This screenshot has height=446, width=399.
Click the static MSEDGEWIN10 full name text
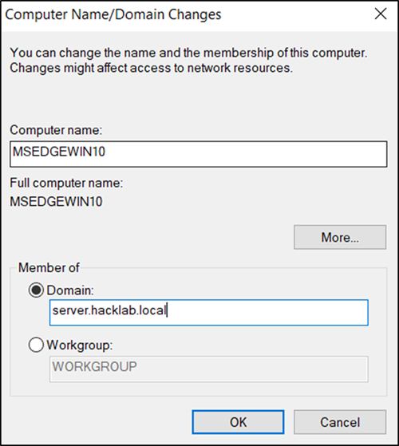(x=56, y=202)
